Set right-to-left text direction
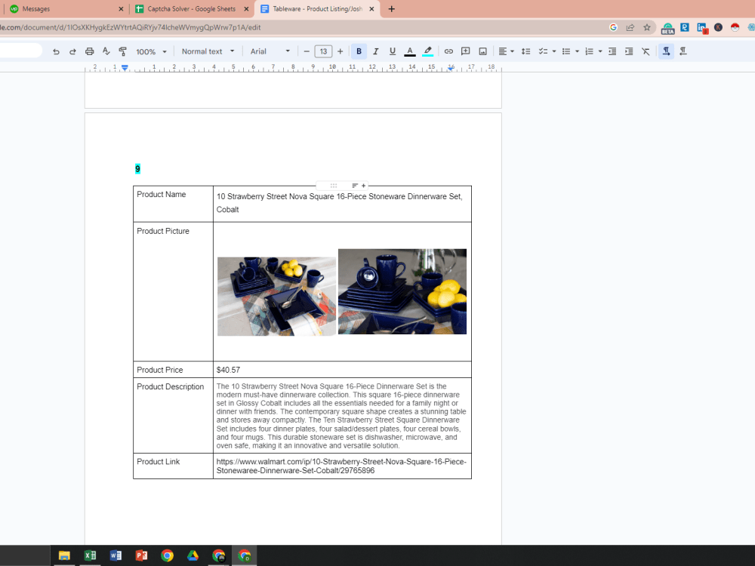The height and width of the screenshot is (566, 755). click(683, 51)
